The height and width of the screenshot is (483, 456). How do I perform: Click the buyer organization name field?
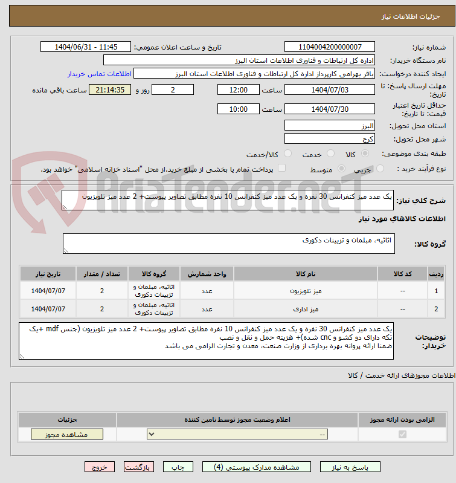coord(239,60)
